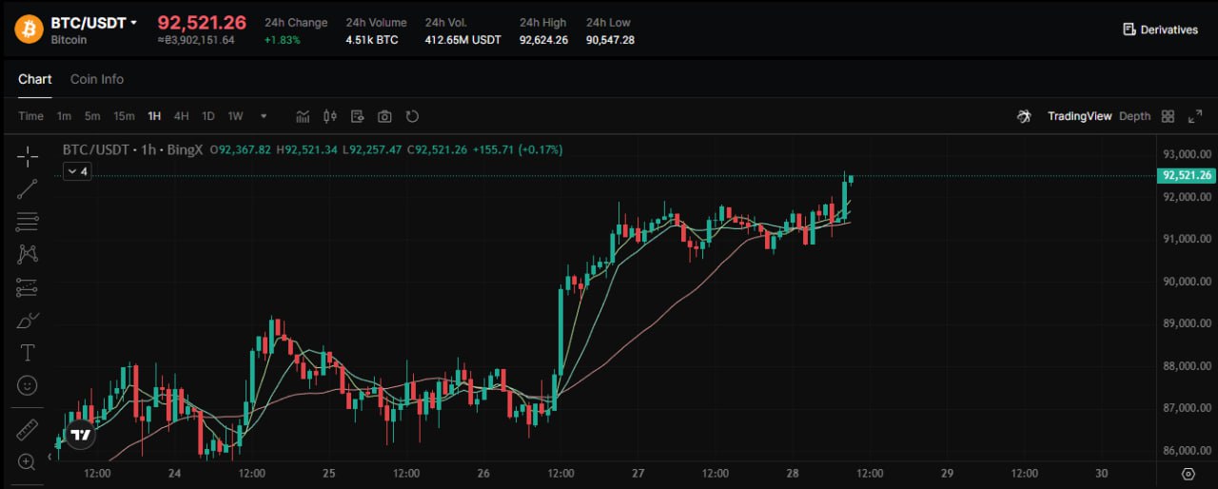The image size is (1218, 489).
Task: Take a chart snapshot with camera icon
Action: pyautogui.click(x=384, y=116)
